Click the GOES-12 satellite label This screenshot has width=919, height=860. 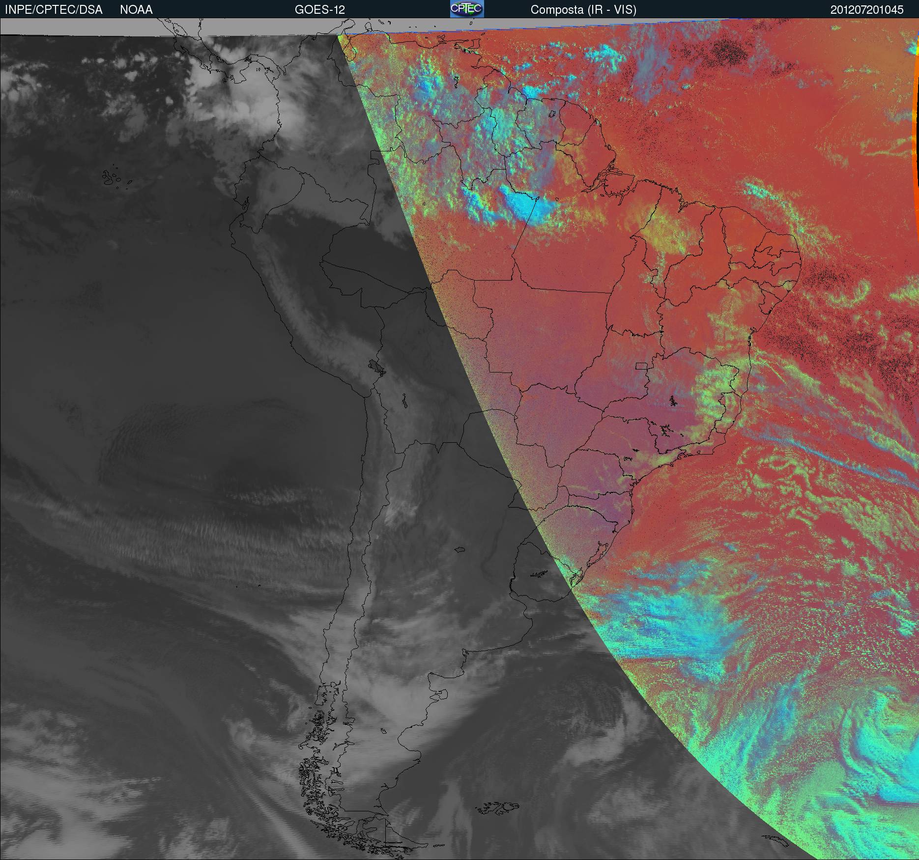pos(319,10)
